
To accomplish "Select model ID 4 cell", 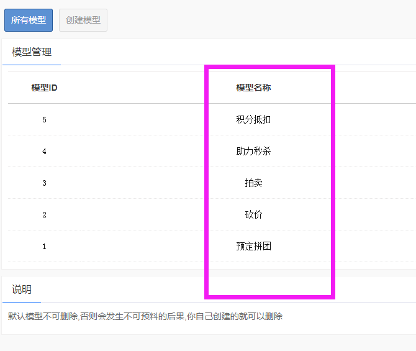I will click(x=44, y=151).
